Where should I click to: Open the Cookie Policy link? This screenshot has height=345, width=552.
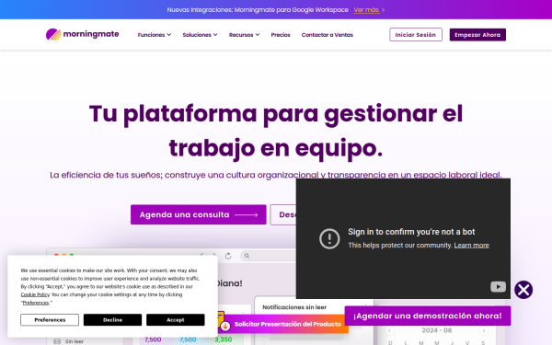pos(35,294)
